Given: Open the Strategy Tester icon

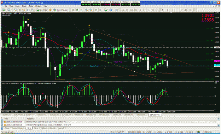Looking at the screenshot, I should click(33, 10).
